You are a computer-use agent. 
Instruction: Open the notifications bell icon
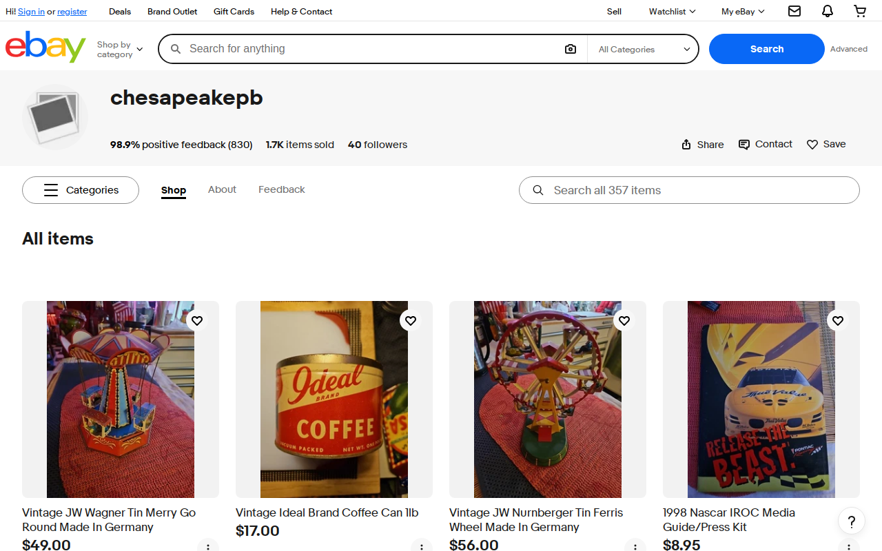(x=828, y=11)
